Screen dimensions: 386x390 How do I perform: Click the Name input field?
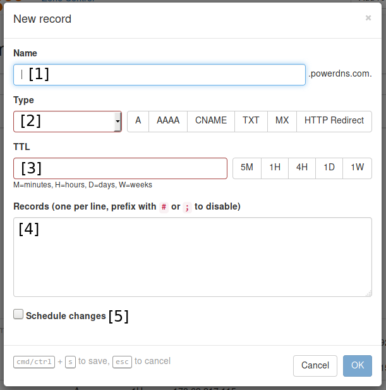159,75
